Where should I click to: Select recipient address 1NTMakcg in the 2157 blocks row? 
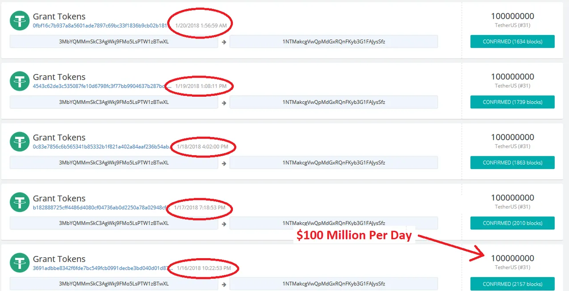pyautogui.click(x=334, y=284)
